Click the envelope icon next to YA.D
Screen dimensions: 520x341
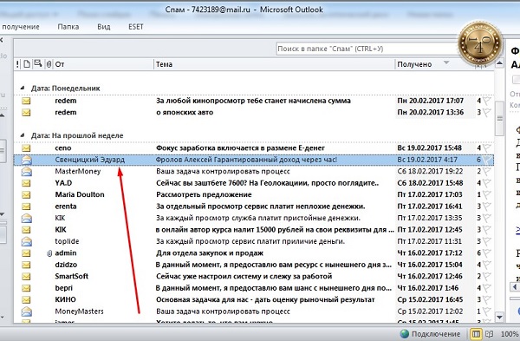coord(26,183)
